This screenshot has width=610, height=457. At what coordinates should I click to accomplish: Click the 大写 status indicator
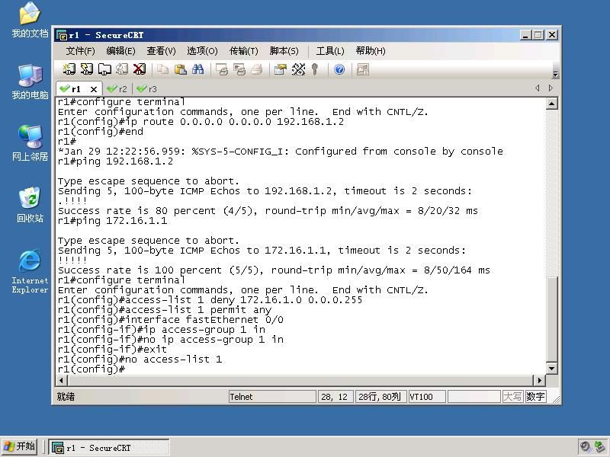point(512,397)
